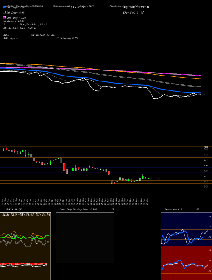Click the 'Intra Day Trading Price & MR' title
This screenshot has height=280, width=212.
click(x=78, y=210)
